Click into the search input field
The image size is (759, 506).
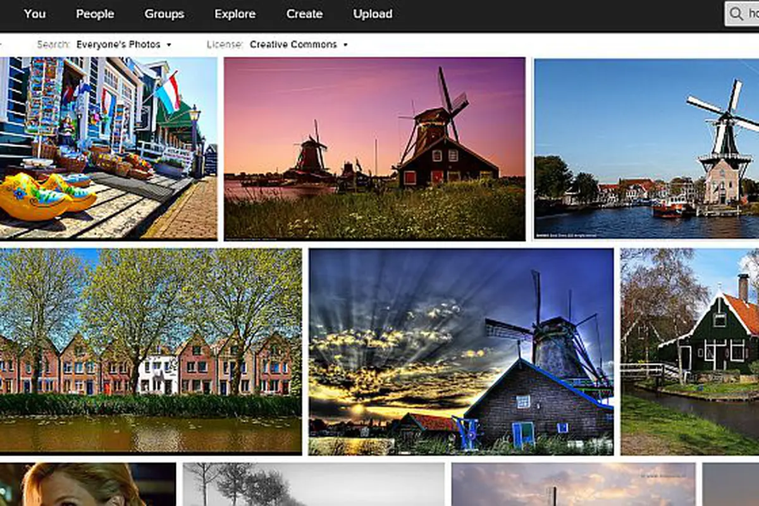click(x=742, y=13)
